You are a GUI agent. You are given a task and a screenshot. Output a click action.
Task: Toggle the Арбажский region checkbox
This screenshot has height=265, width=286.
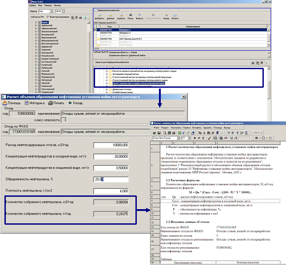[x=39, y=25]
